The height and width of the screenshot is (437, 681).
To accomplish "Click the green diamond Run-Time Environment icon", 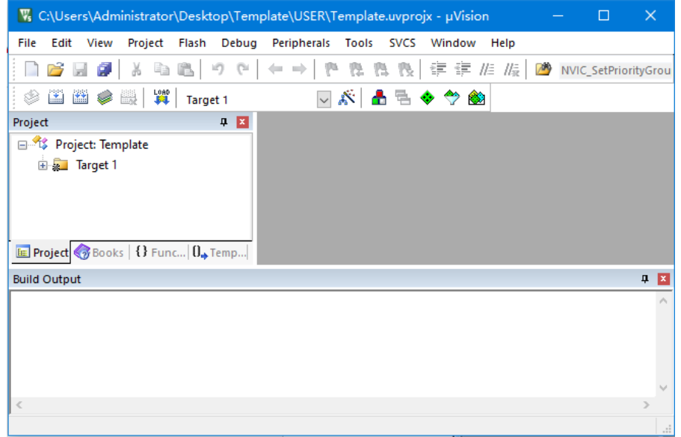I will [427, 98].
